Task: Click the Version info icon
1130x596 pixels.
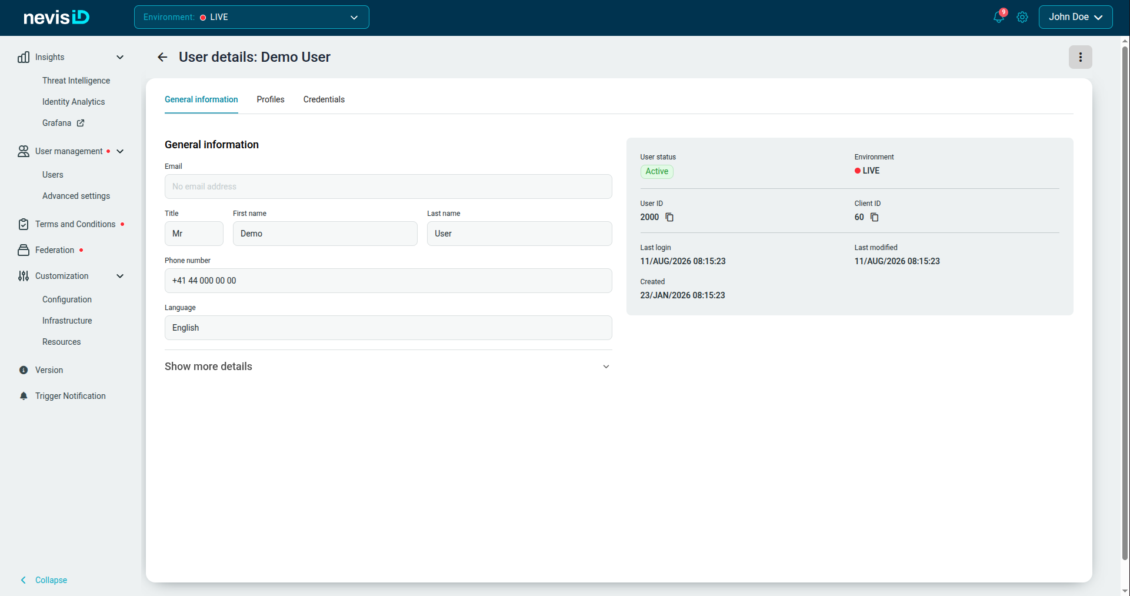Action: click(24, 370)
